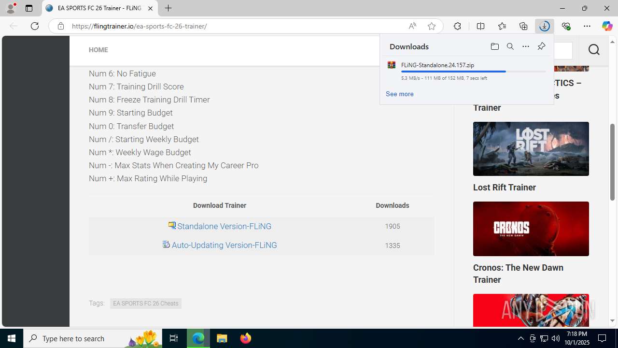Launch Firefox from taskbar
Screen dimensions: 618x348
pyautogui.click(x=246, y=338)
